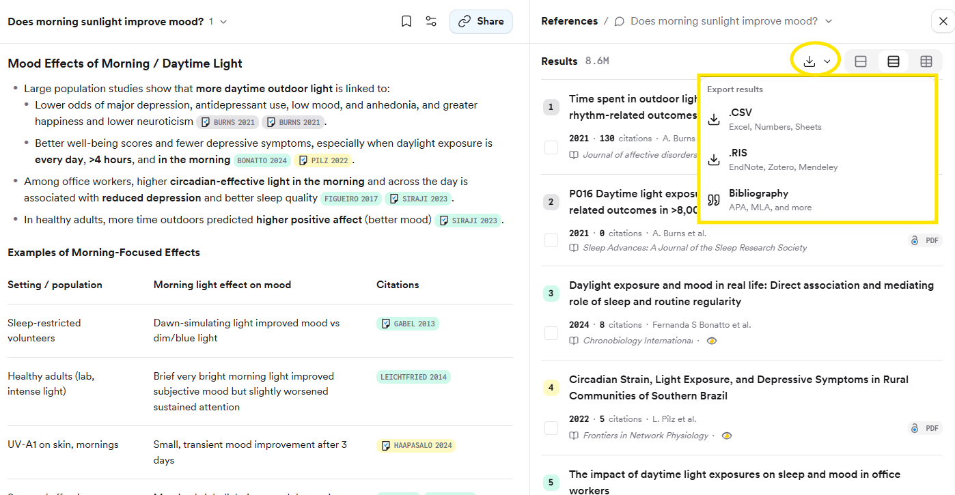The height and width of the screenshot is (495, 955).
Task: Click the Share button
Action: [x=481, y=21]
